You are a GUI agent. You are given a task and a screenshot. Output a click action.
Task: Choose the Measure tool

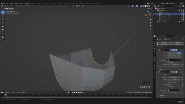click(3, 37)
